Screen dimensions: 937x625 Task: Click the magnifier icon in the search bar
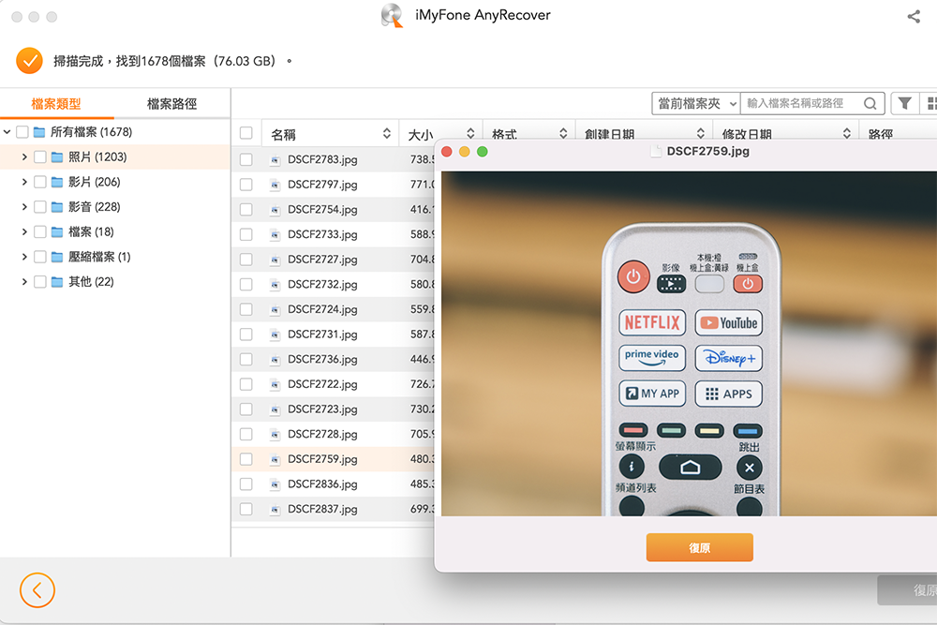pos(870,103)
